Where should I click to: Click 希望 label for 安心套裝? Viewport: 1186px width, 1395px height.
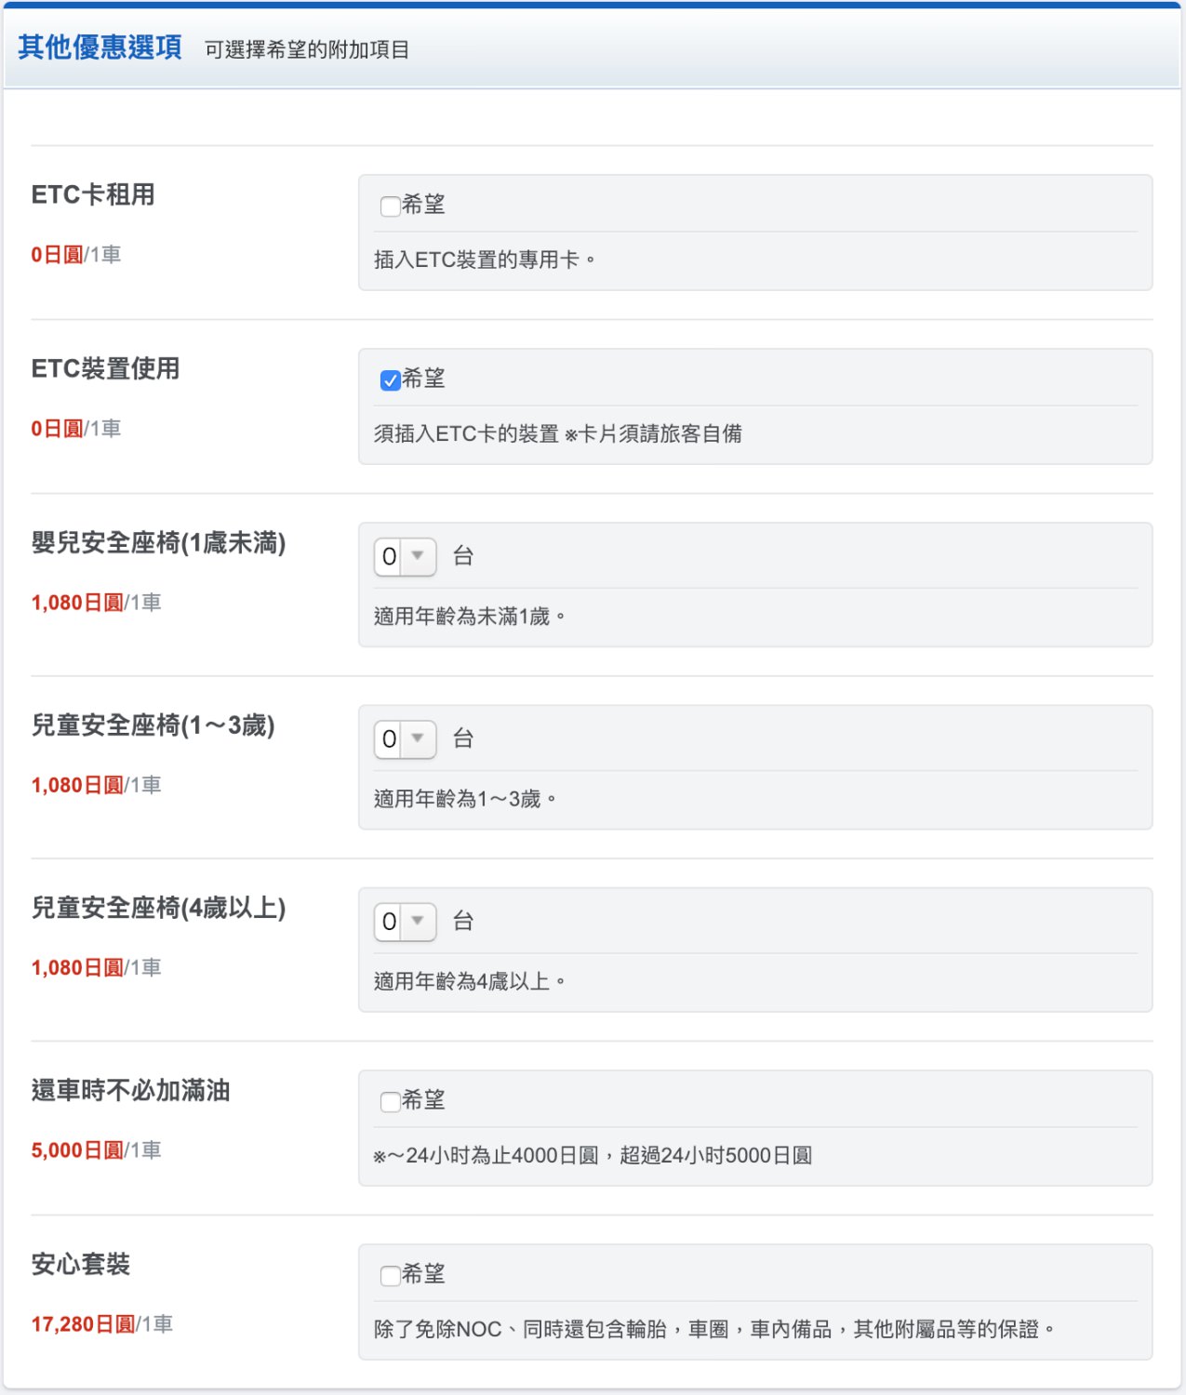[x=423, y=1274]
